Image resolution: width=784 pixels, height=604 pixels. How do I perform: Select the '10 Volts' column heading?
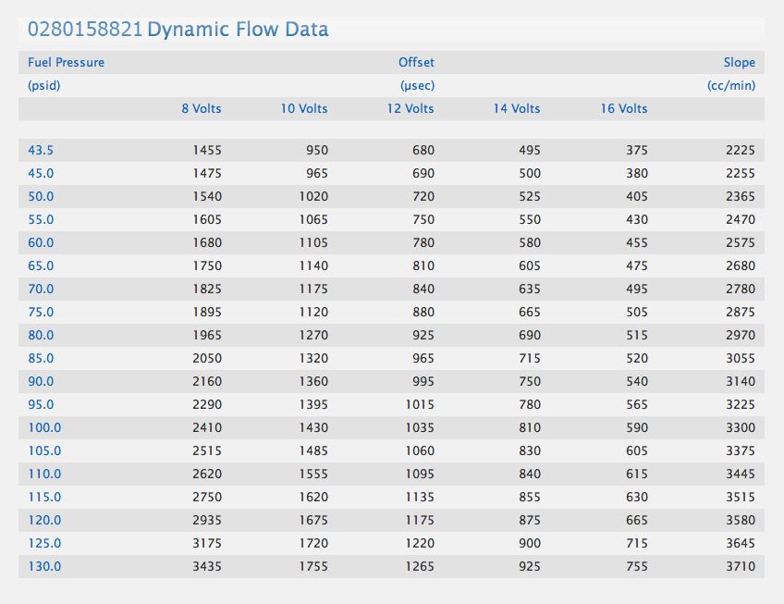[303, 108]
